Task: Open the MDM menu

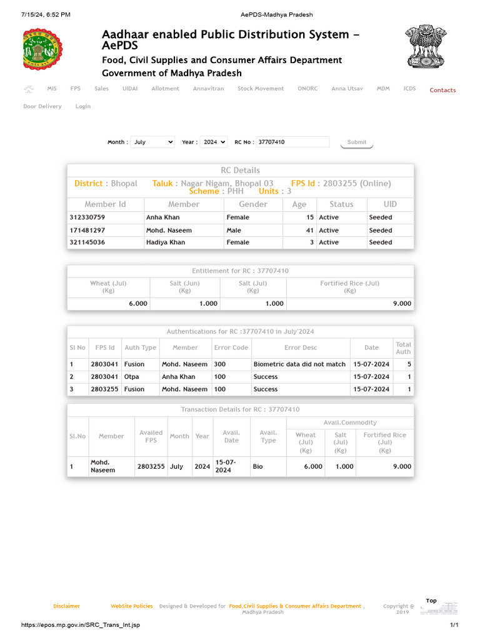Action: 383,89
